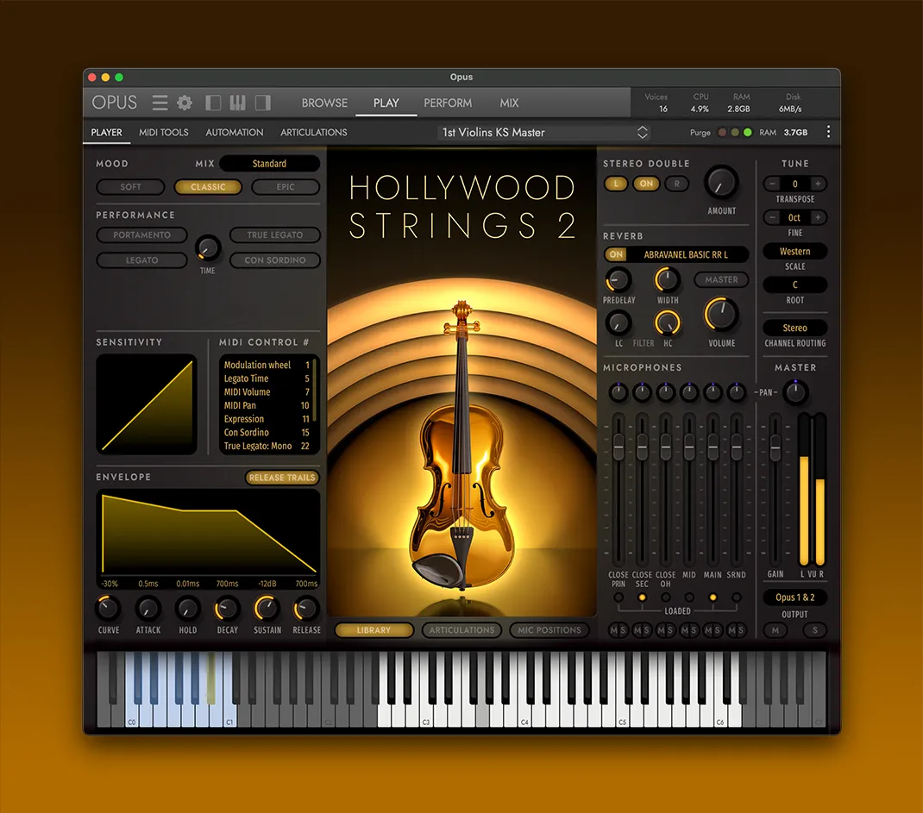Image resolution: width=923 pixels, height=813 pixels.
Task: Toggle Legato performance mode
Action: pyautogui.click(x=141, y=260)
